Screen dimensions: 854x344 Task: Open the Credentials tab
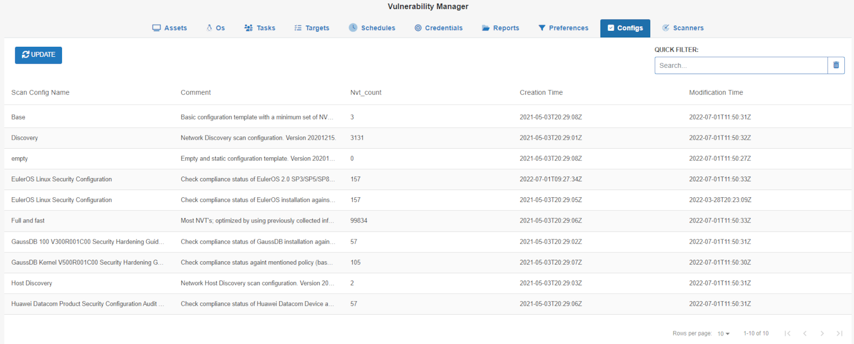pos(439,28)
